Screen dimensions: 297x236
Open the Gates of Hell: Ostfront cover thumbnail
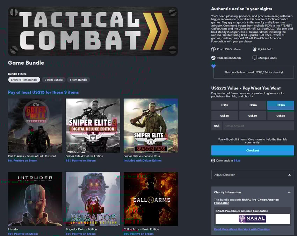(35, 126)
